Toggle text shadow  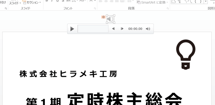[63, 1]
